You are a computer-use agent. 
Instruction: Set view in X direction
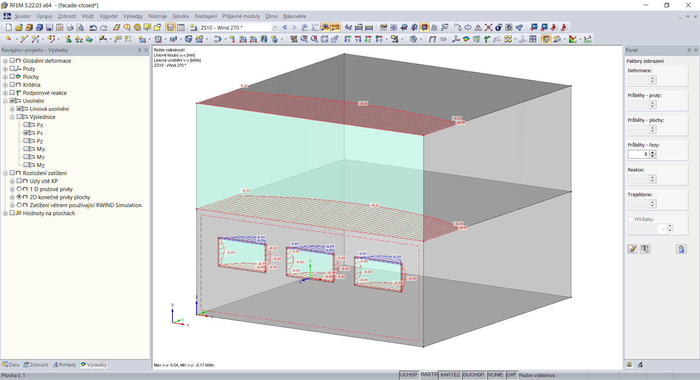tap(348, 39)
